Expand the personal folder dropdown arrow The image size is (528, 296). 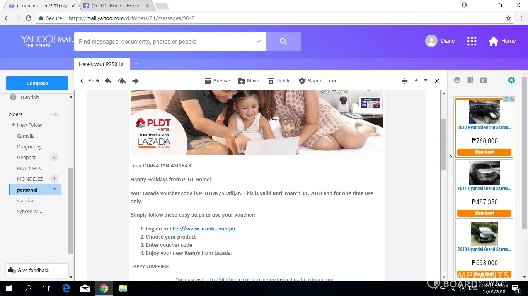(55, 189)
